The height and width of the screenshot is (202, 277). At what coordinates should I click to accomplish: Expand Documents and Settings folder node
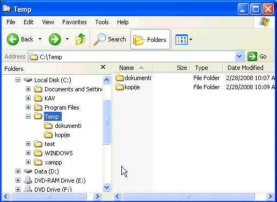tap(28, 89)
